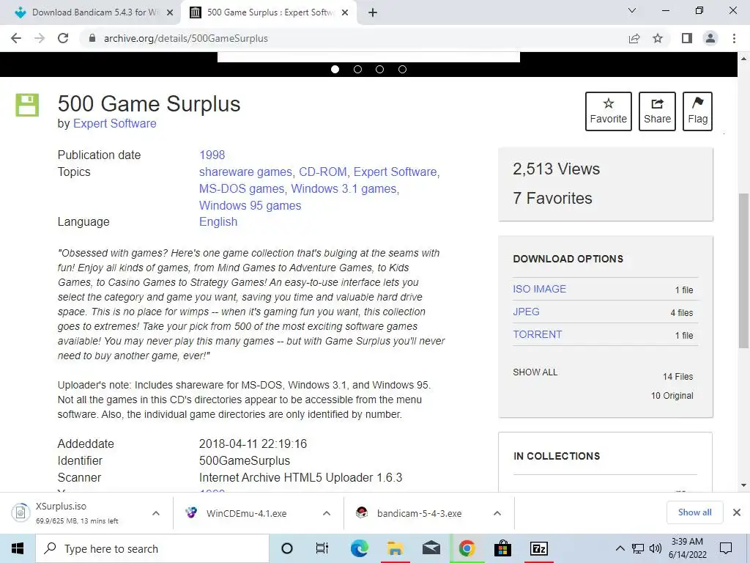Open Windows 3.1 games topic link

pos(344,188)
